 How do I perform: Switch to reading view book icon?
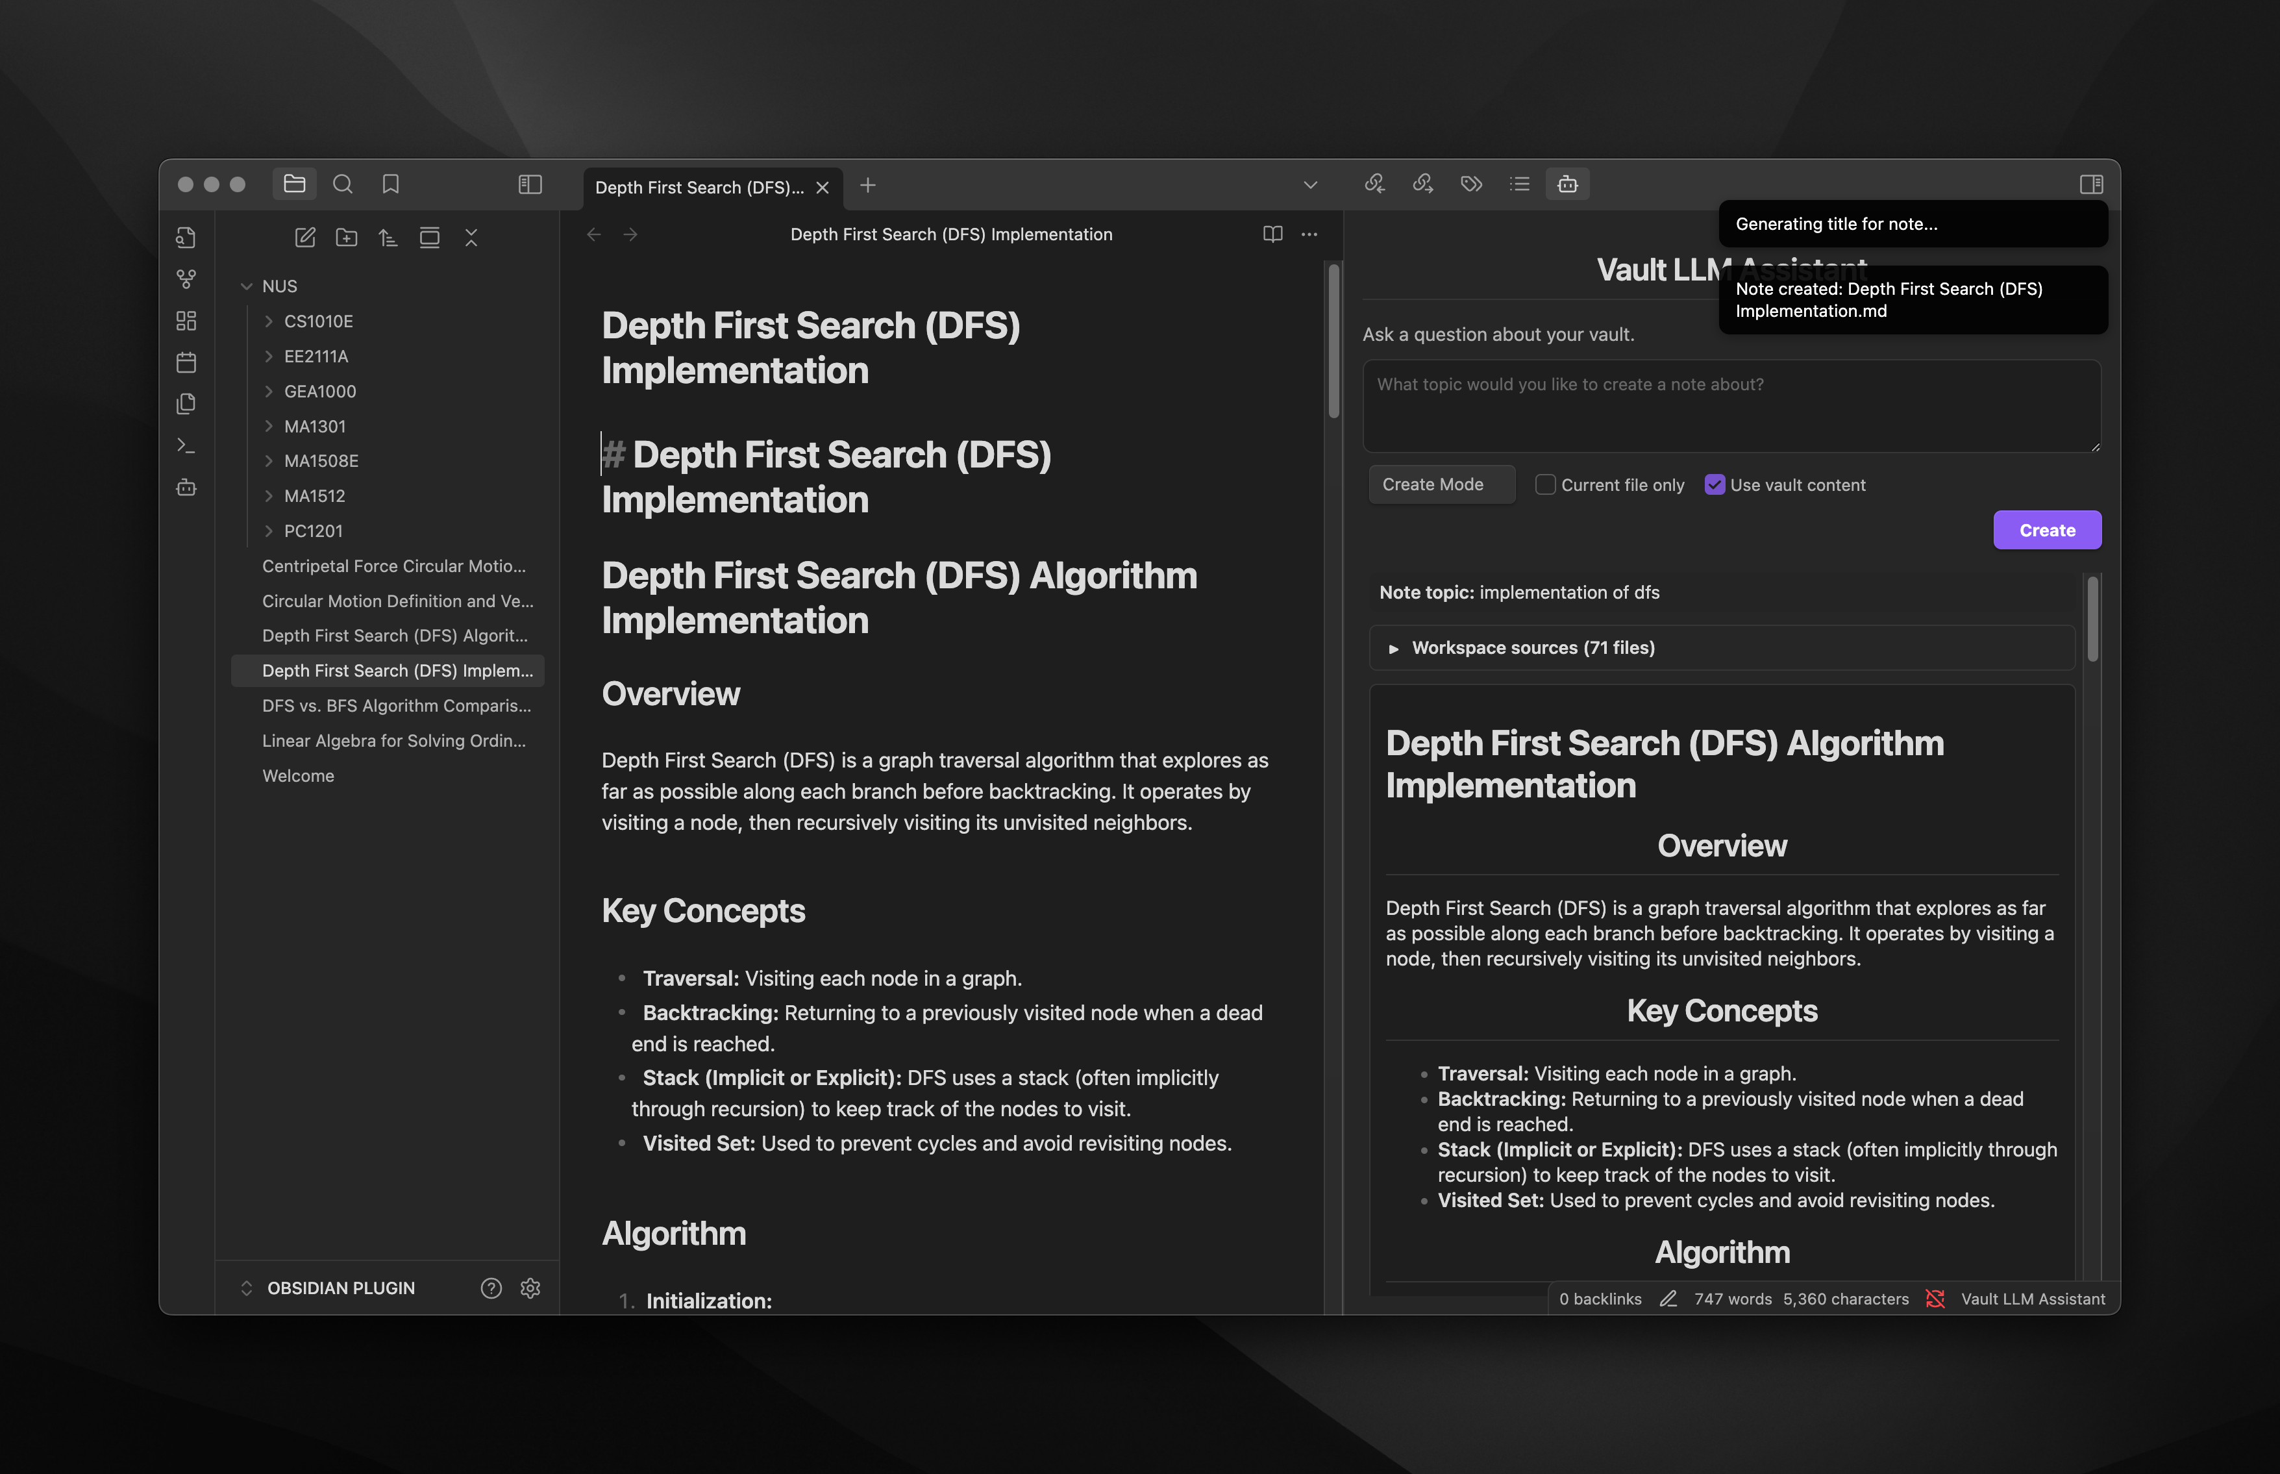tap(1272, 234)
